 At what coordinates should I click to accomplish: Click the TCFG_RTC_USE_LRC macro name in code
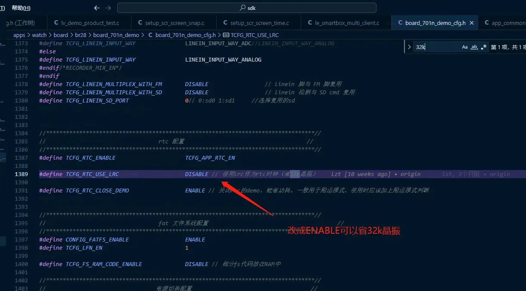point(92,174)
